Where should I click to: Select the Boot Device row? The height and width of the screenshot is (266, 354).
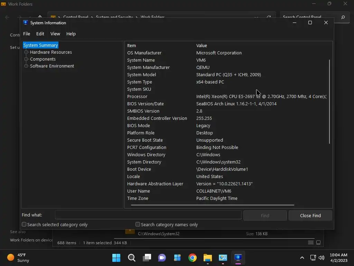tap(226, 169)
